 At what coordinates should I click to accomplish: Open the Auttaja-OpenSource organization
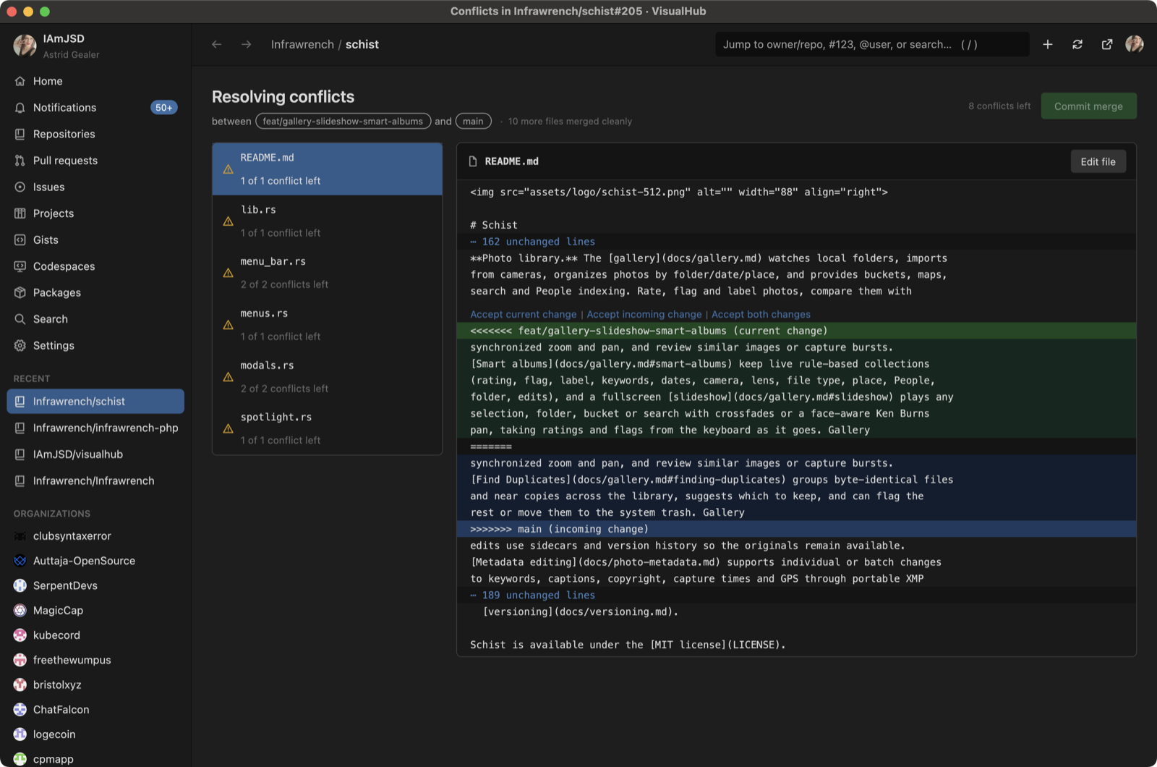point(95,561)
